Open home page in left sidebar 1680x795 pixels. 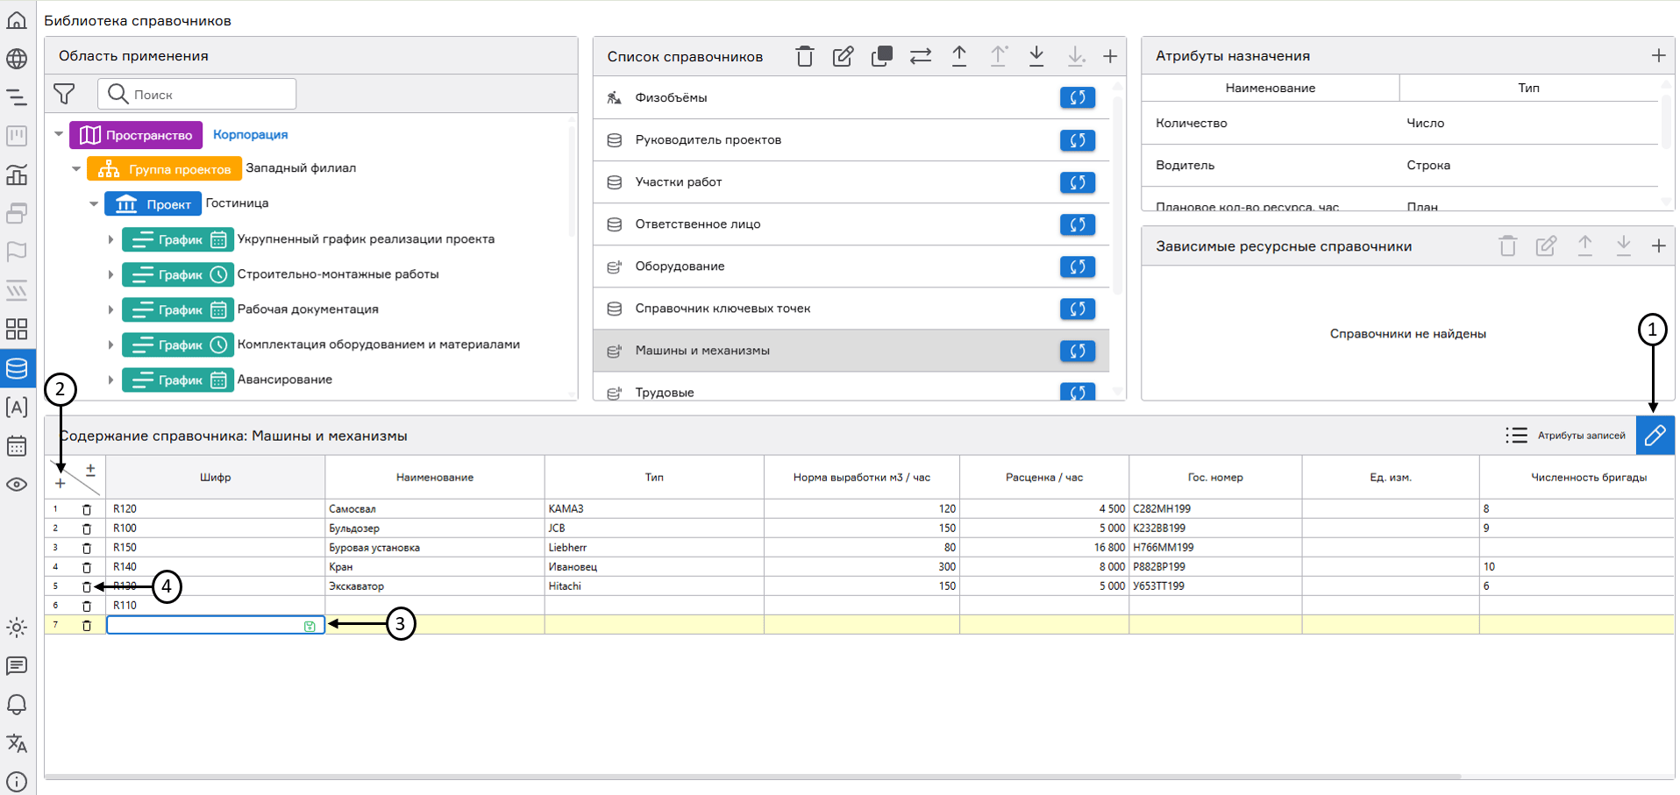tap(17, 20)
